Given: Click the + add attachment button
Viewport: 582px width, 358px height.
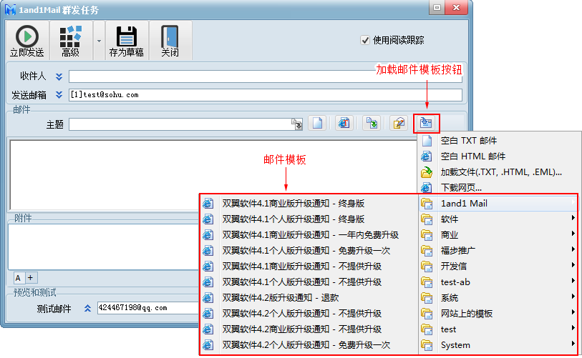Looking at the screenshot, I should [x=31, y=277].
